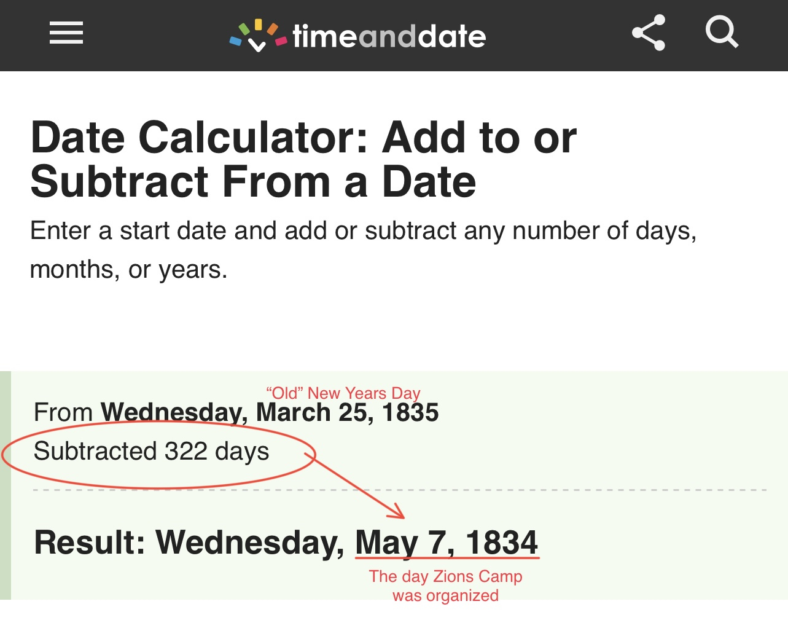The image size is (788, 620).
Task: Select the "Date Calculator" page heading
Action: (303, 159)
